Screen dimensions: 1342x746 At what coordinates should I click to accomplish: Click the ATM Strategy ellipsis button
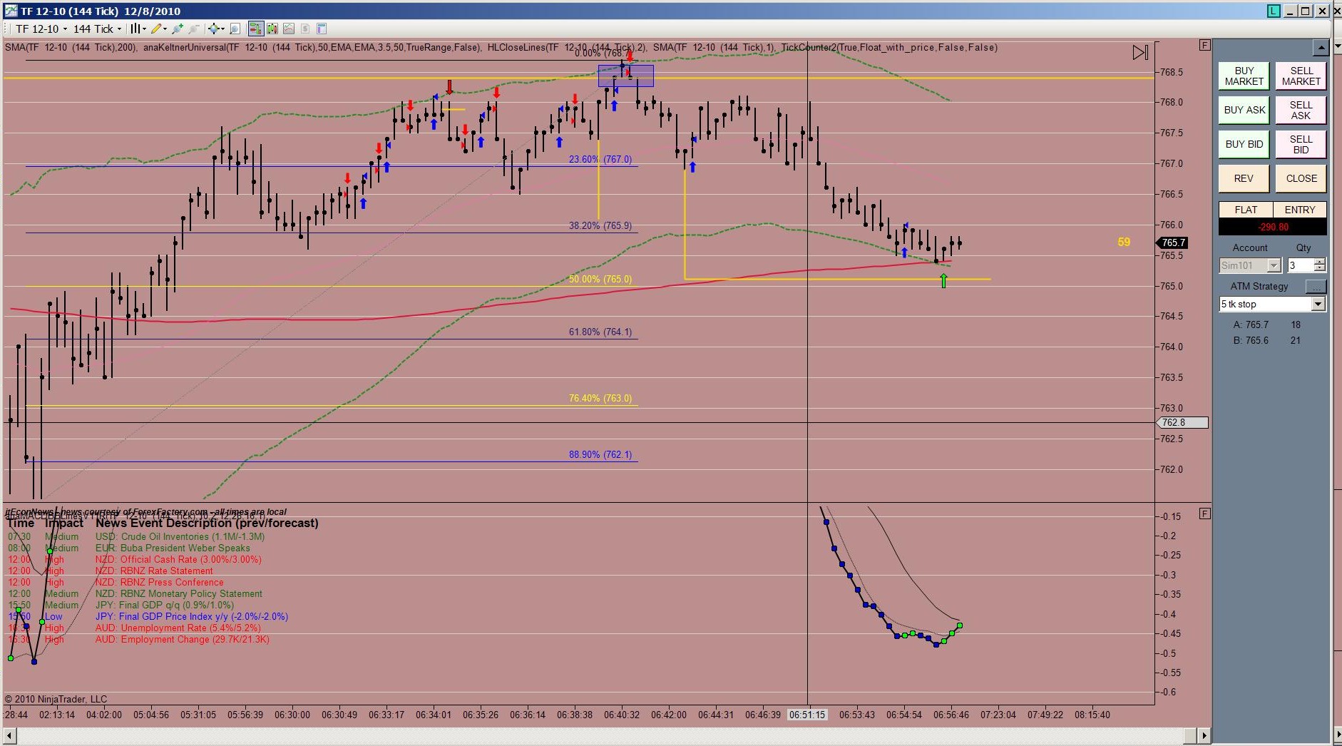(x=1316, y=287)
